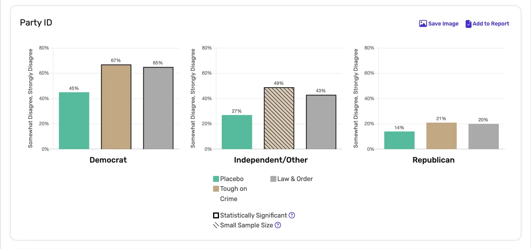Select the Republican Placebo 14% bar
This screenshot has height=249, width=531.
tap(400, 140)
